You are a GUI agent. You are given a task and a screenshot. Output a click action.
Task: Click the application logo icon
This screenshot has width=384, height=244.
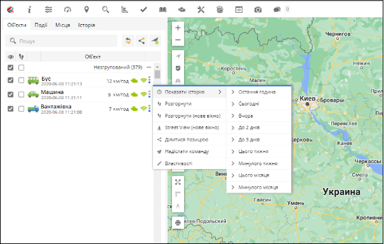[10, 10]
